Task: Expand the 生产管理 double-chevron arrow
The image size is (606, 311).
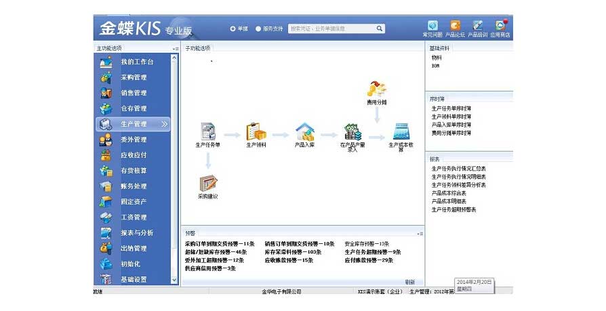Action: click(x=164, y=124)
